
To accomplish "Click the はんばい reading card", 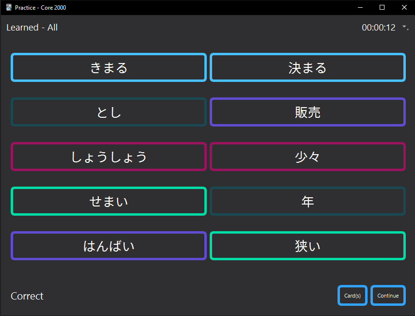I will (108, 246).
